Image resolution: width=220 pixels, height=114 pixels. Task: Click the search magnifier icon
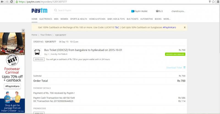point(56,10)
